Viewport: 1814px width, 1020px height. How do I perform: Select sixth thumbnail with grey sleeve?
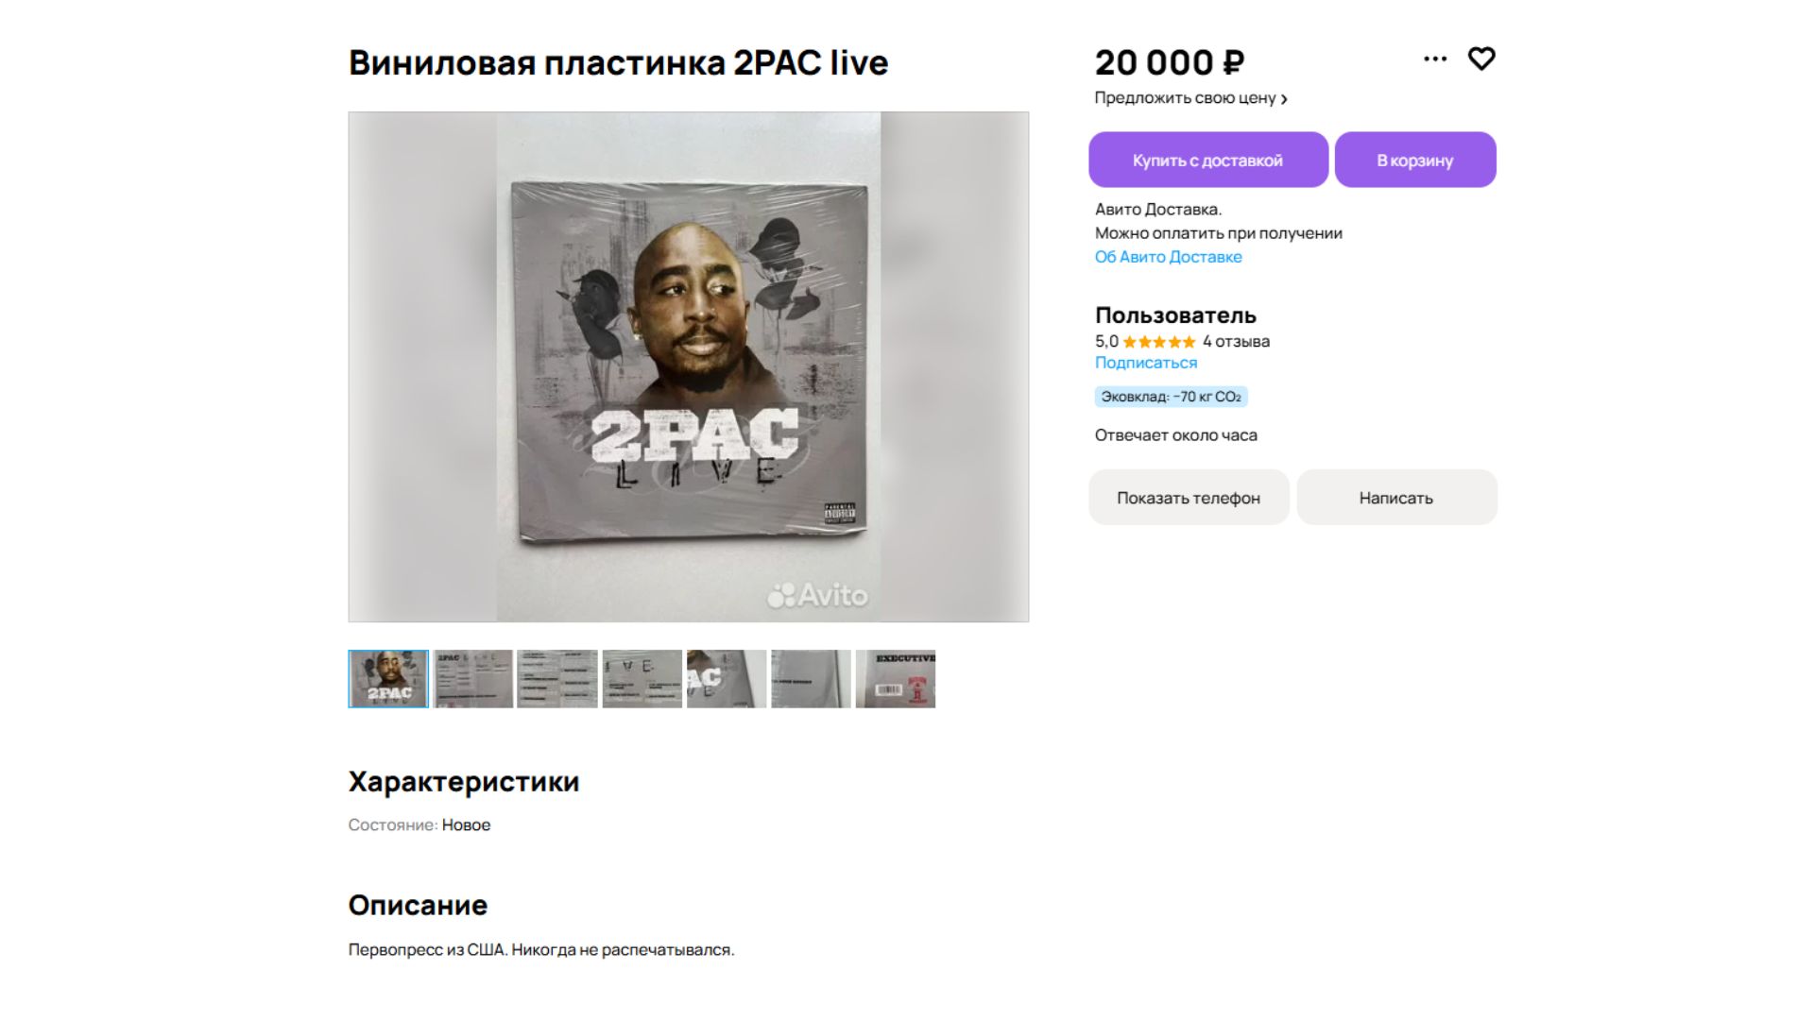click(811, 679)
